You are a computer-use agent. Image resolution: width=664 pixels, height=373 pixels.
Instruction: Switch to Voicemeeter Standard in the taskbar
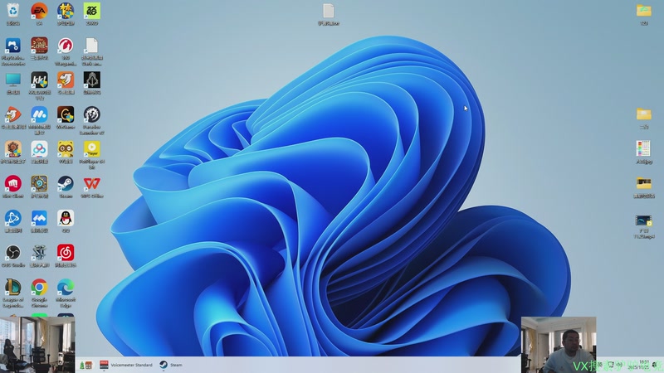(x=126, y=365)
